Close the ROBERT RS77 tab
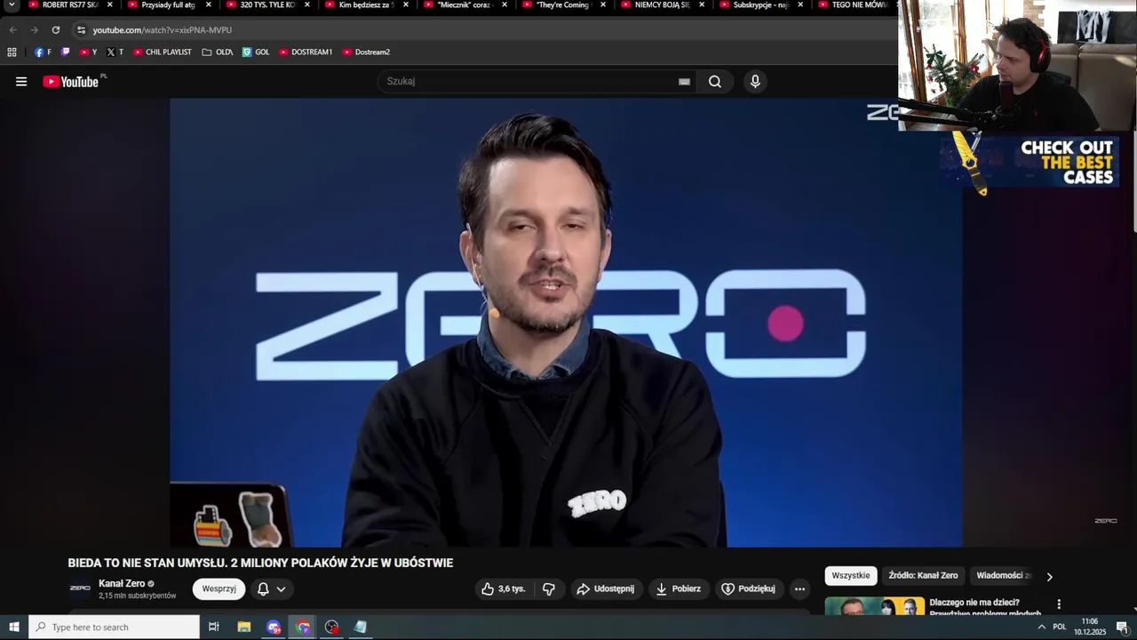1137x640 pixels. (x=110, y=5)
